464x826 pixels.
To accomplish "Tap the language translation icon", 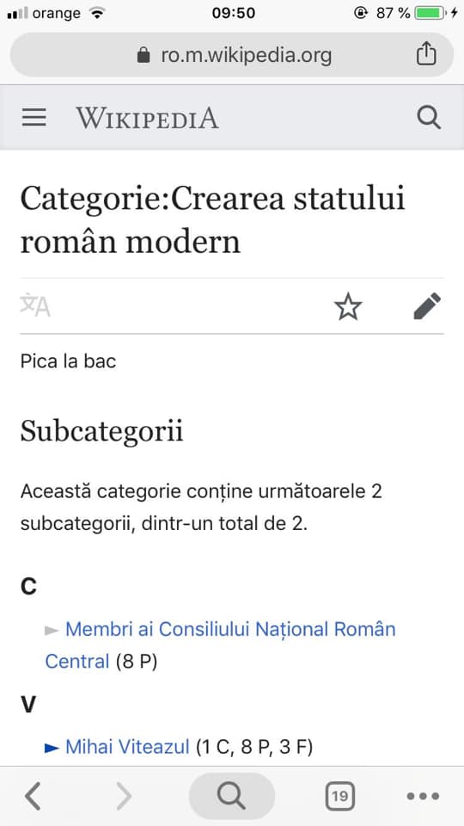I will (x=34, y=305).
